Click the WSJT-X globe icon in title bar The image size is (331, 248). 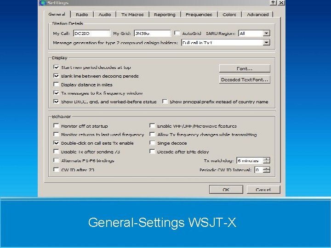43,3
